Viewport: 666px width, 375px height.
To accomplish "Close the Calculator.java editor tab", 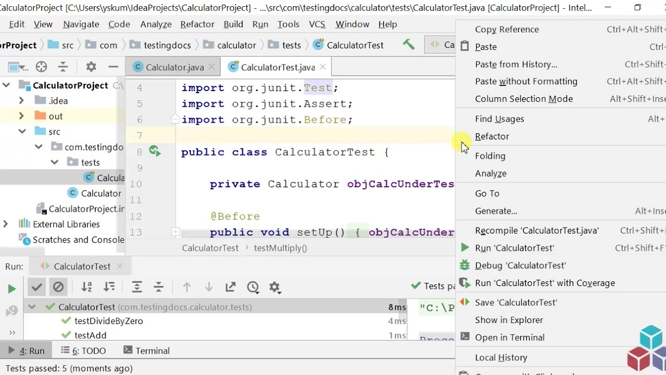I will click(212, 67).
